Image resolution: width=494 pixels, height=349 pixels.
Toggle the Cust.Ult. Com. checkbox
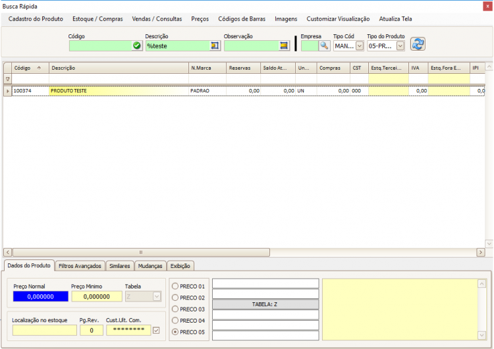tap(156, 330)
